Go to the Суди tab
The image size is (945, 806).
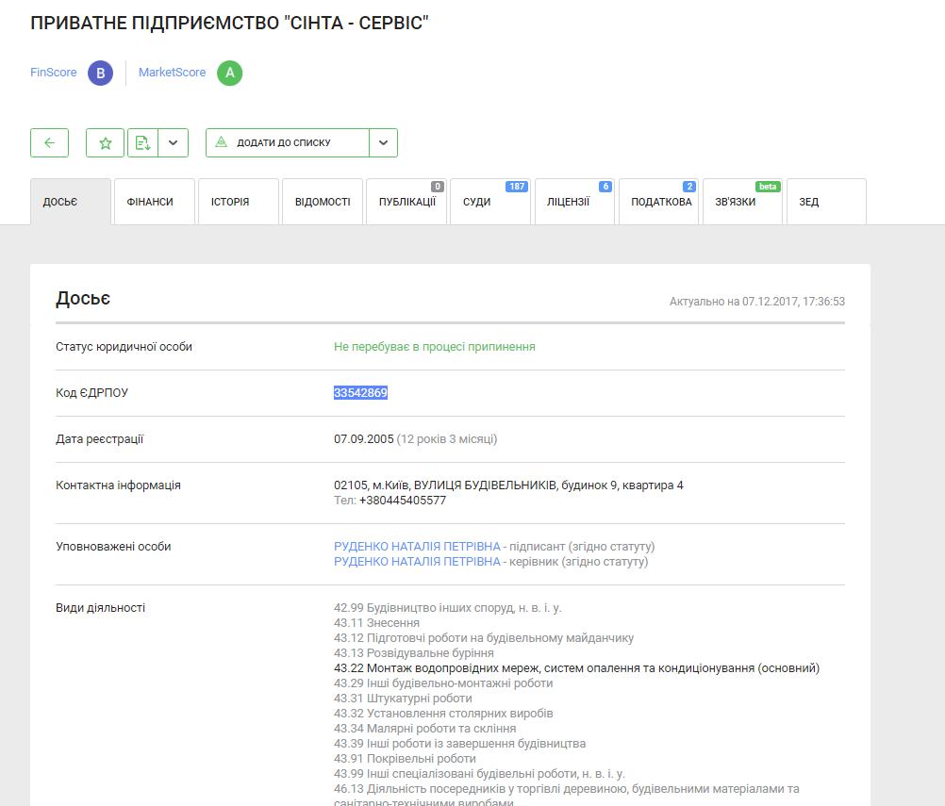coord(489,202)
